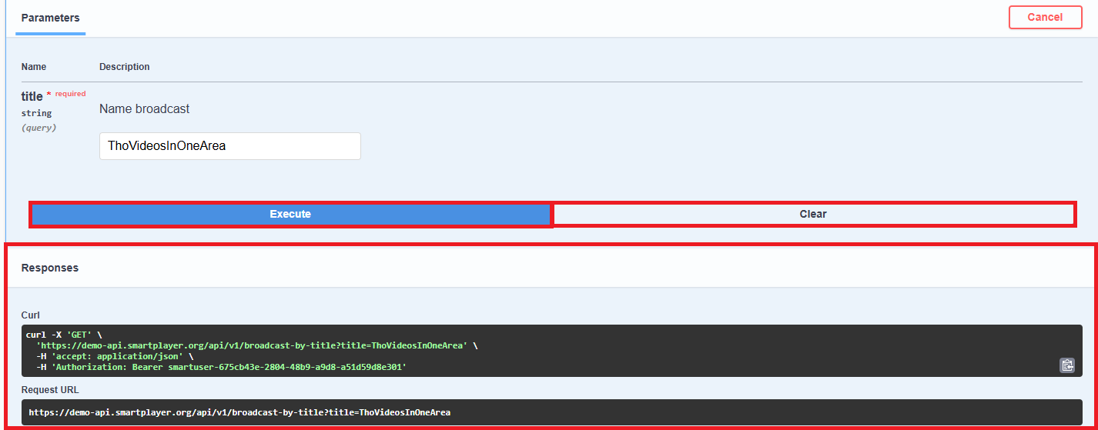Click the Authorization Bearer line in curl
The width and height of the screenshot is (1098, 430).
point(221,368)
